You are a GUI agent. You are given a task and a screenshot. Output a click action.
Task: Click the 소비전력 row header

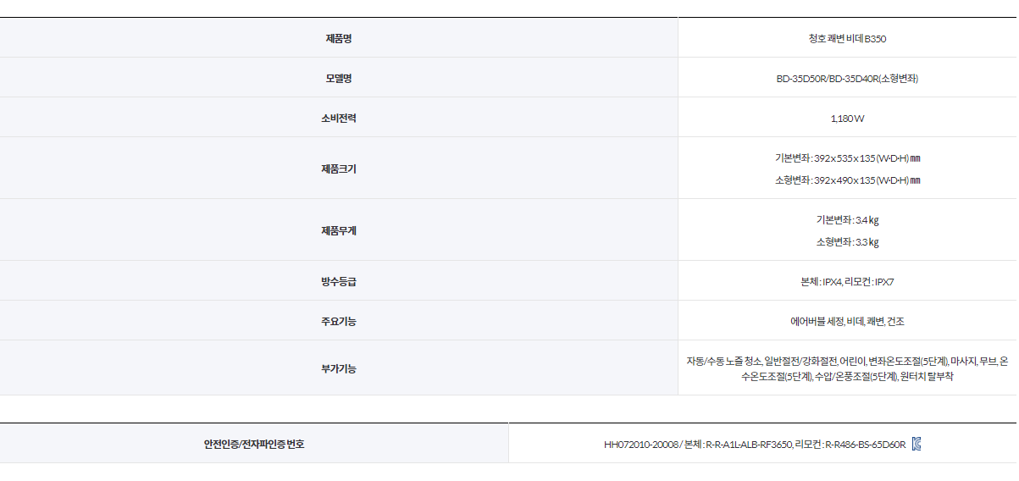[x=339, y=118]
